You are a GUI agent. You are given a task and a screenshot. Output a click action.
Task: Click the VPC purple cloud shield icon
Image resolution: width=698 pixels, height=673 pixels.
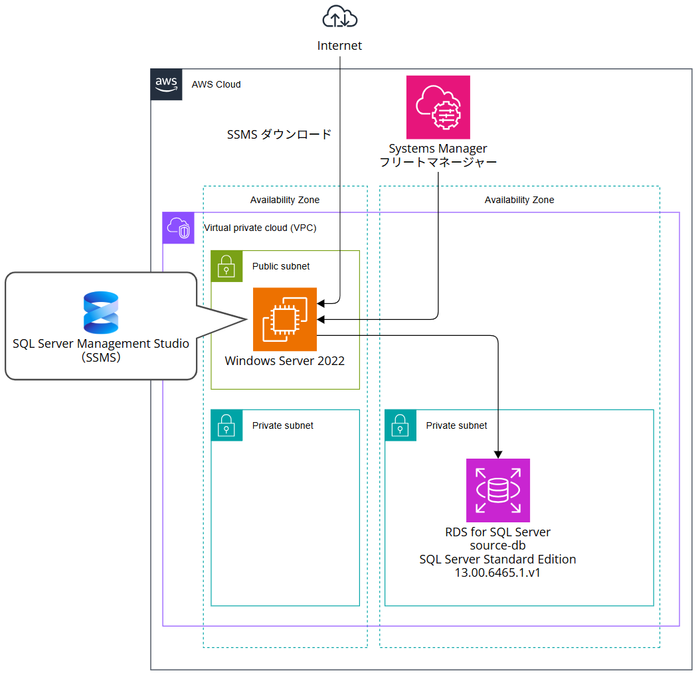click(179, 228)
